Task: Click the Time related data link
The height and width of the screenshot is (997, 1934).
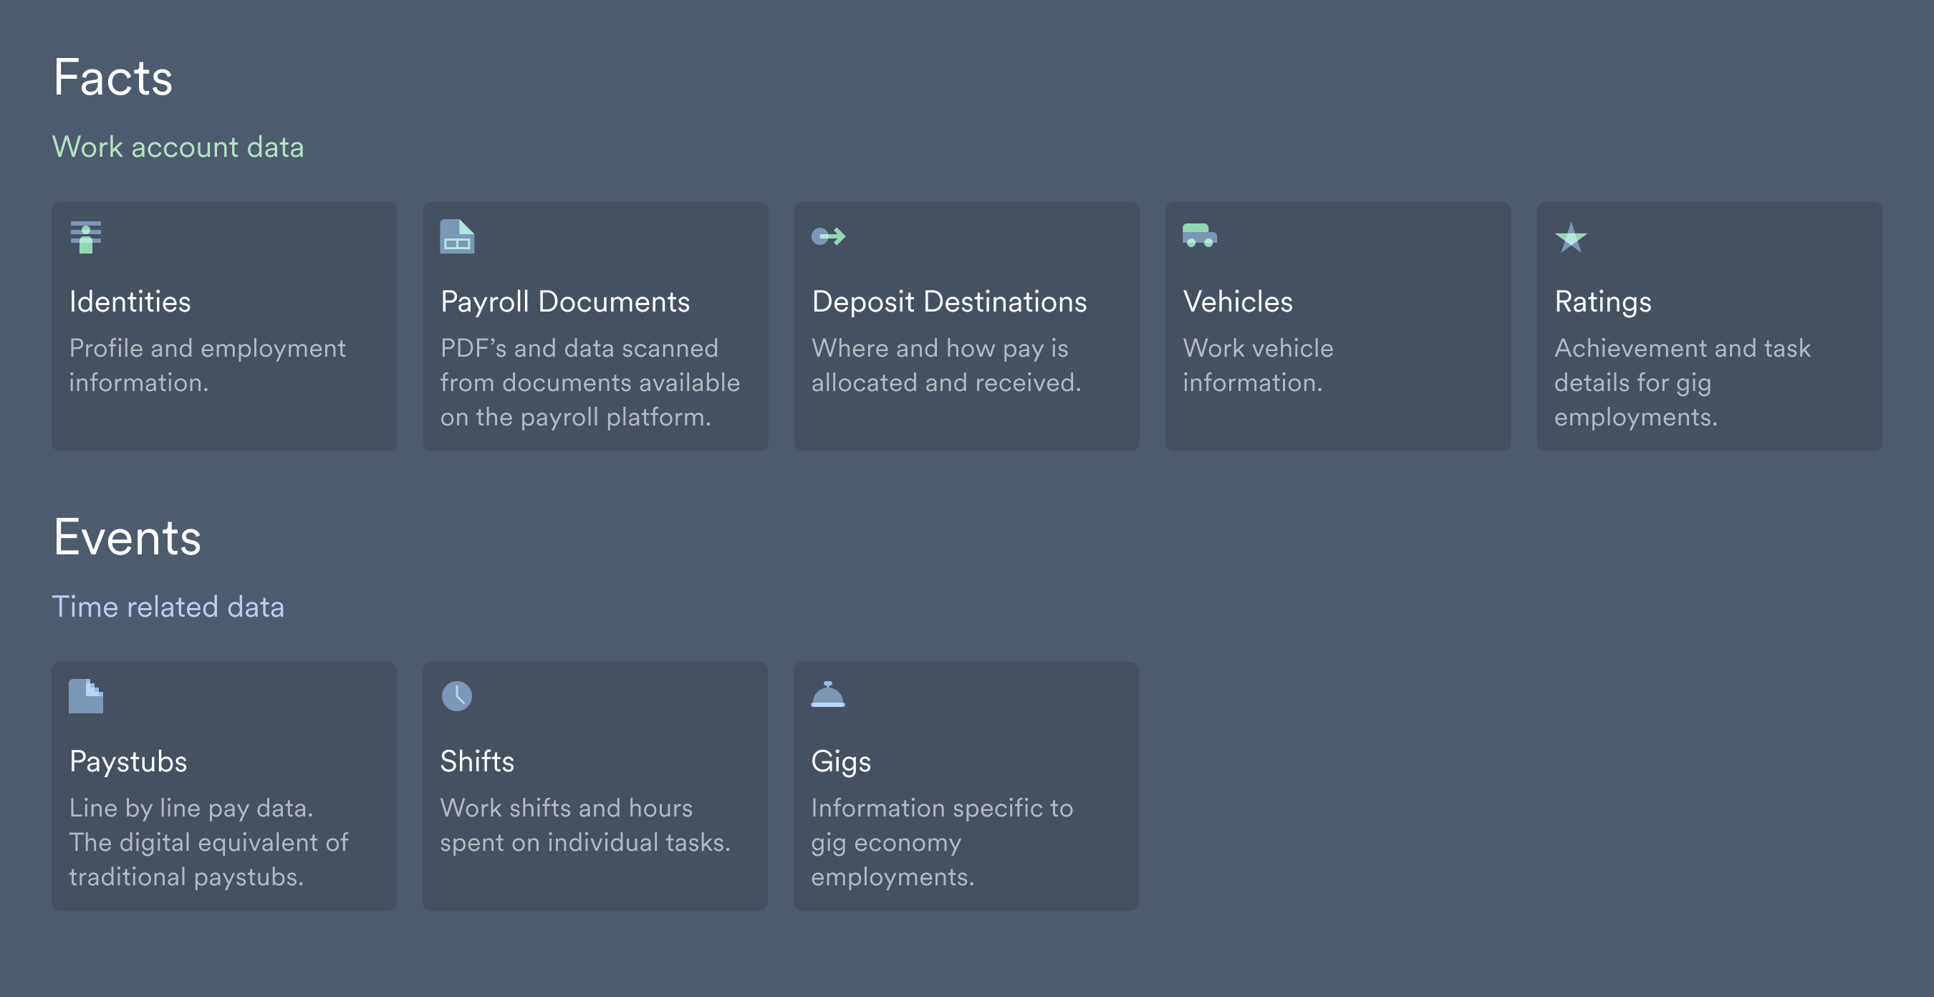Action: coord(168,607)
